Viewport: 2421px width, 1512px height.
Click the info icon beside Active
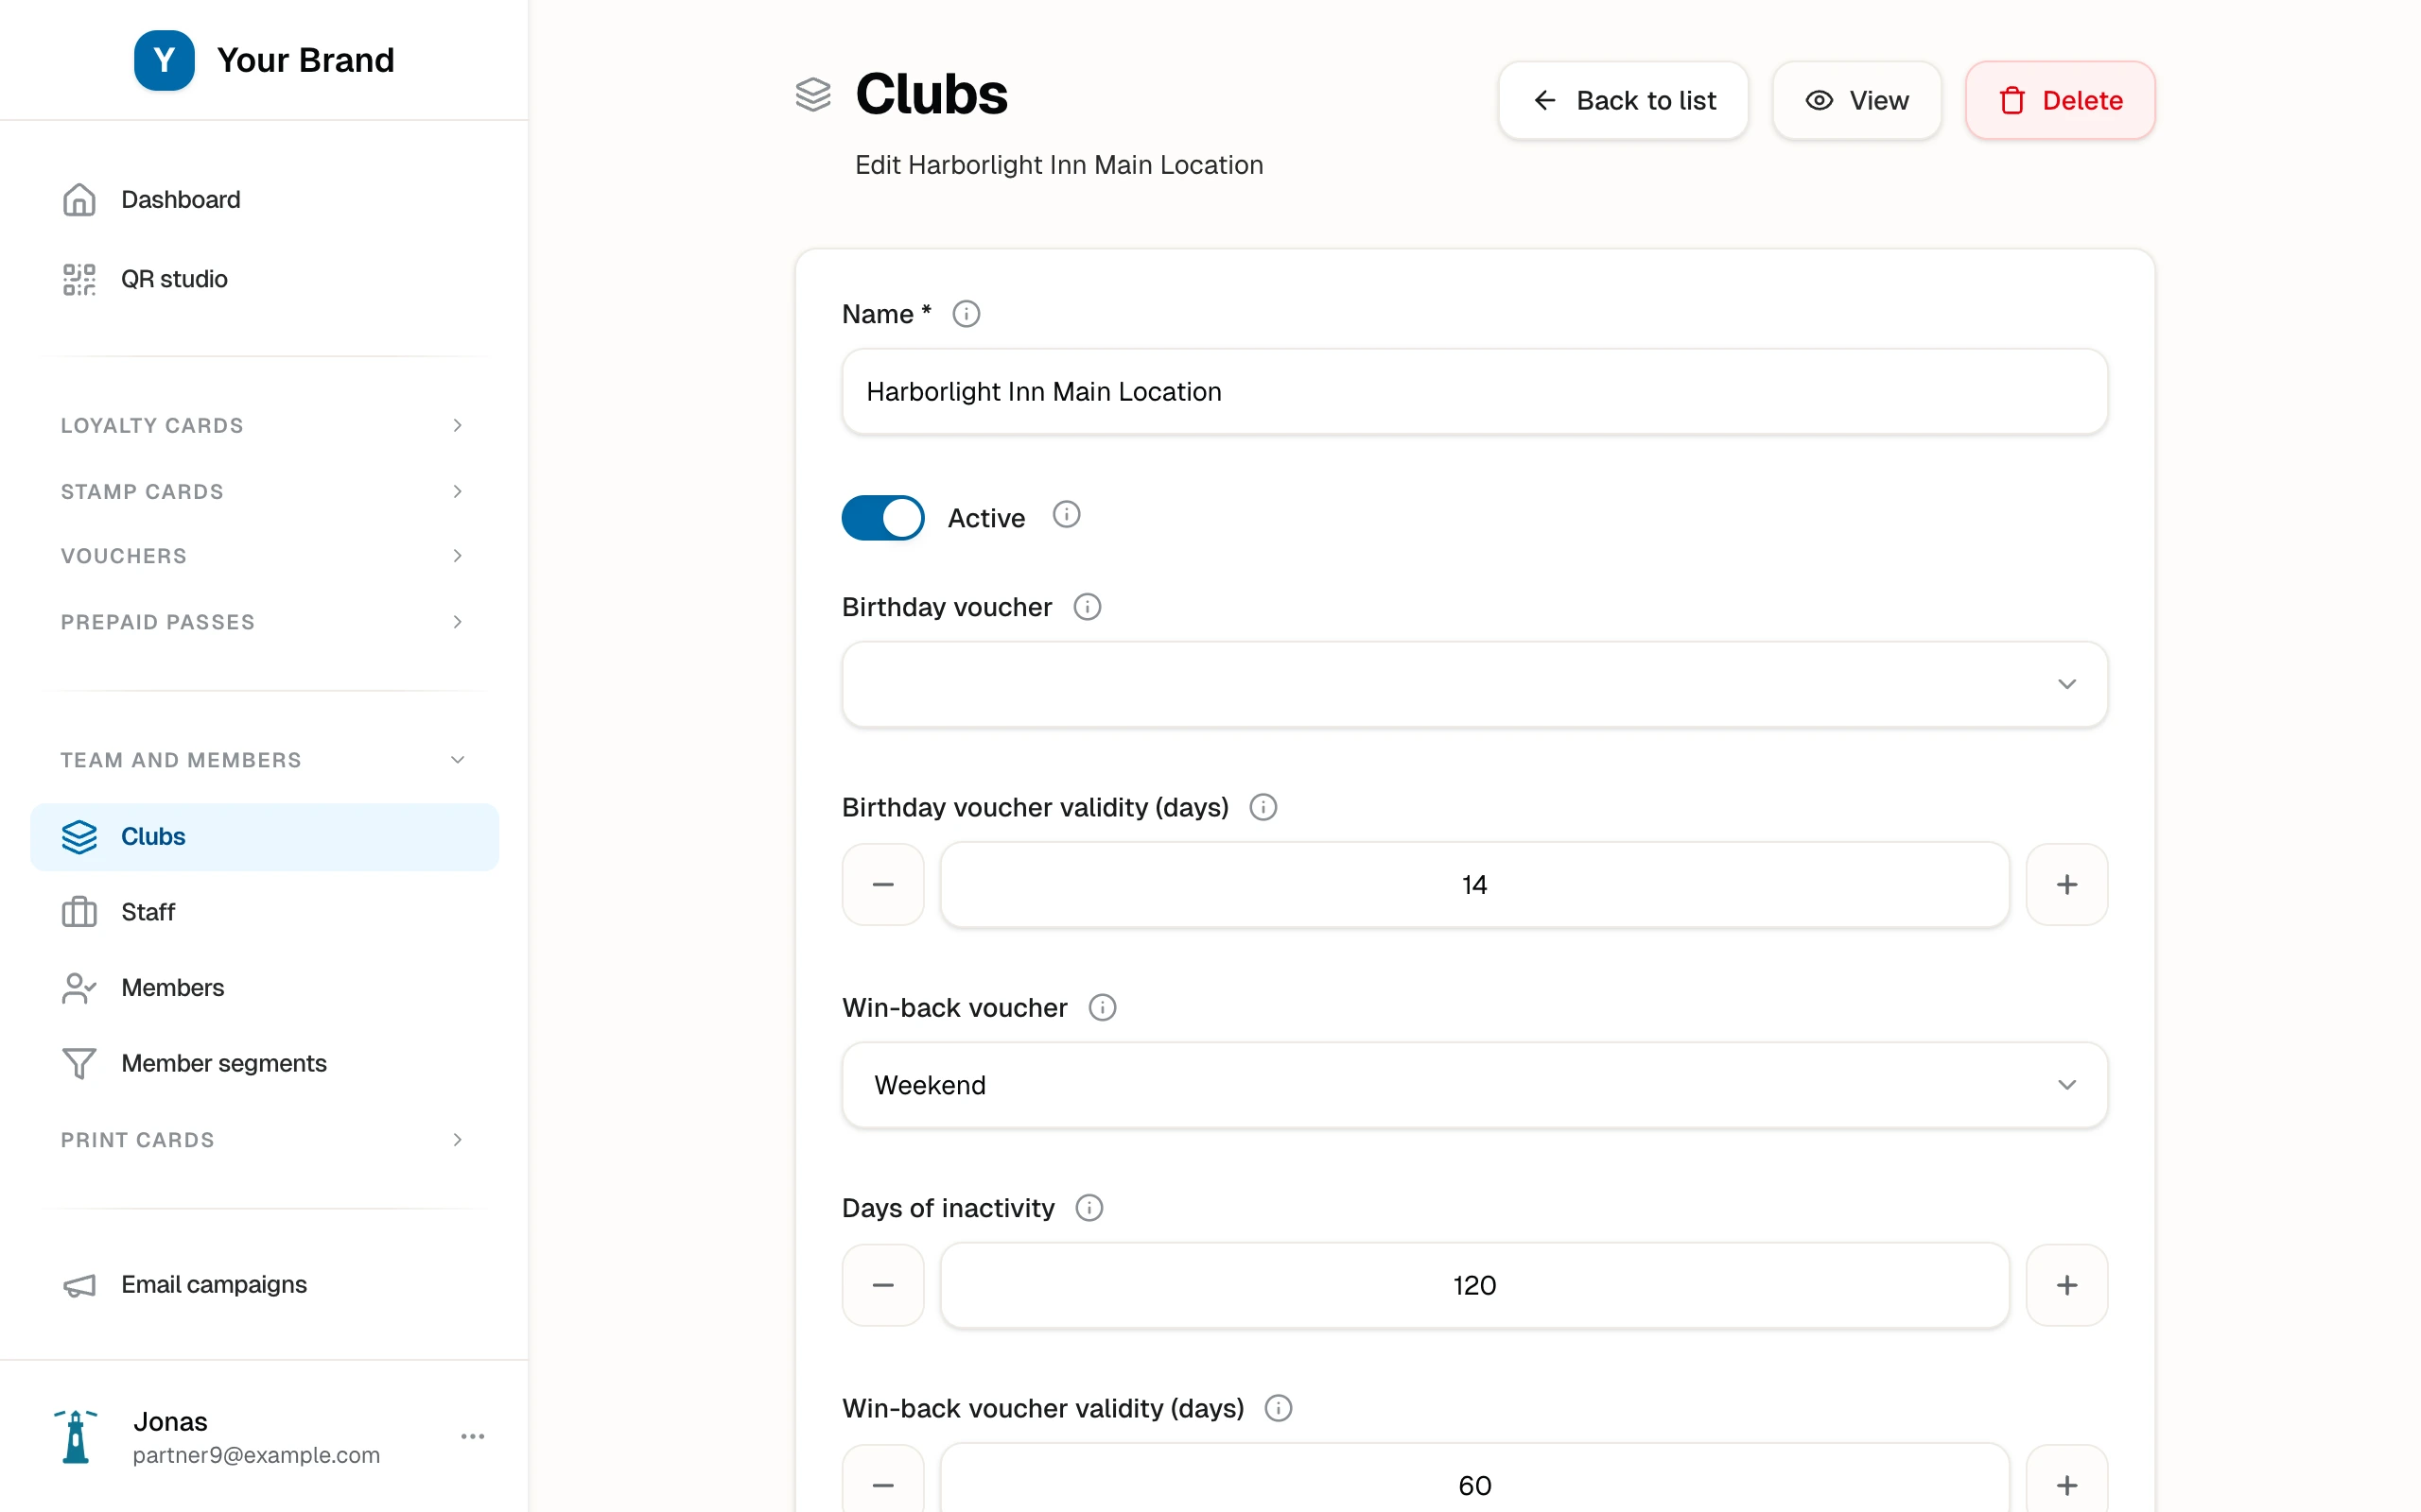[1067, 515]
